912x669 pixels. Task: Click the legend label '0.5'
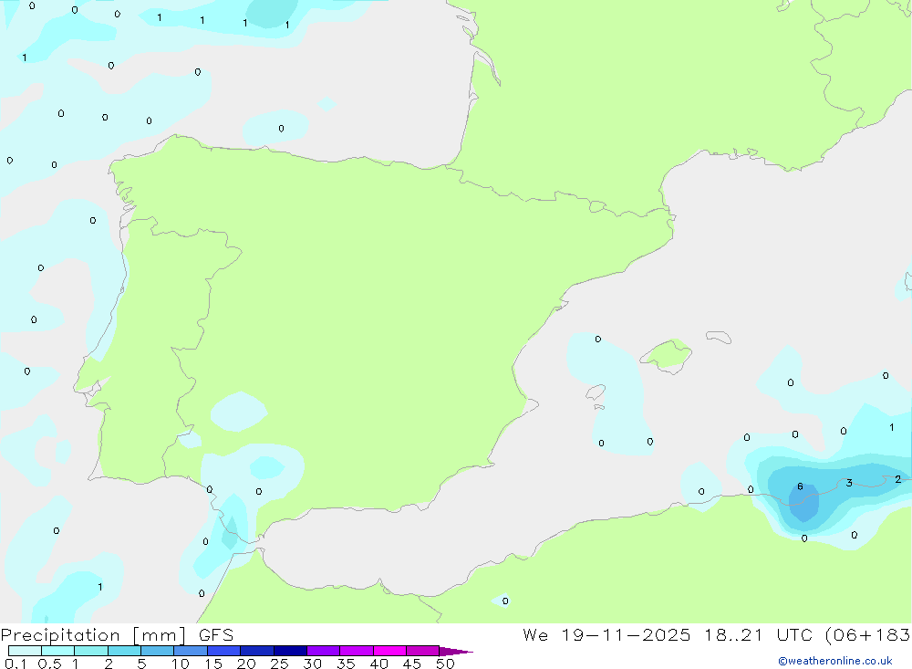click(49, 664)
